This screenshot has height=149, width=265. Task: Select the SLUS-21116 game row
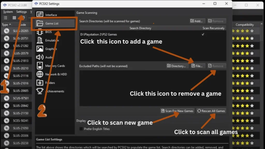(17, 76)
